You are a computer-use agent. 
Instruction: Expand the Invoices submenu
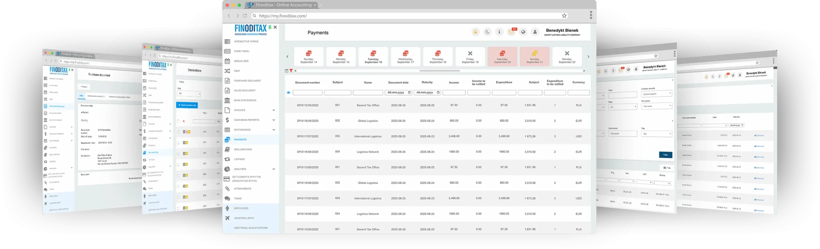274,110
